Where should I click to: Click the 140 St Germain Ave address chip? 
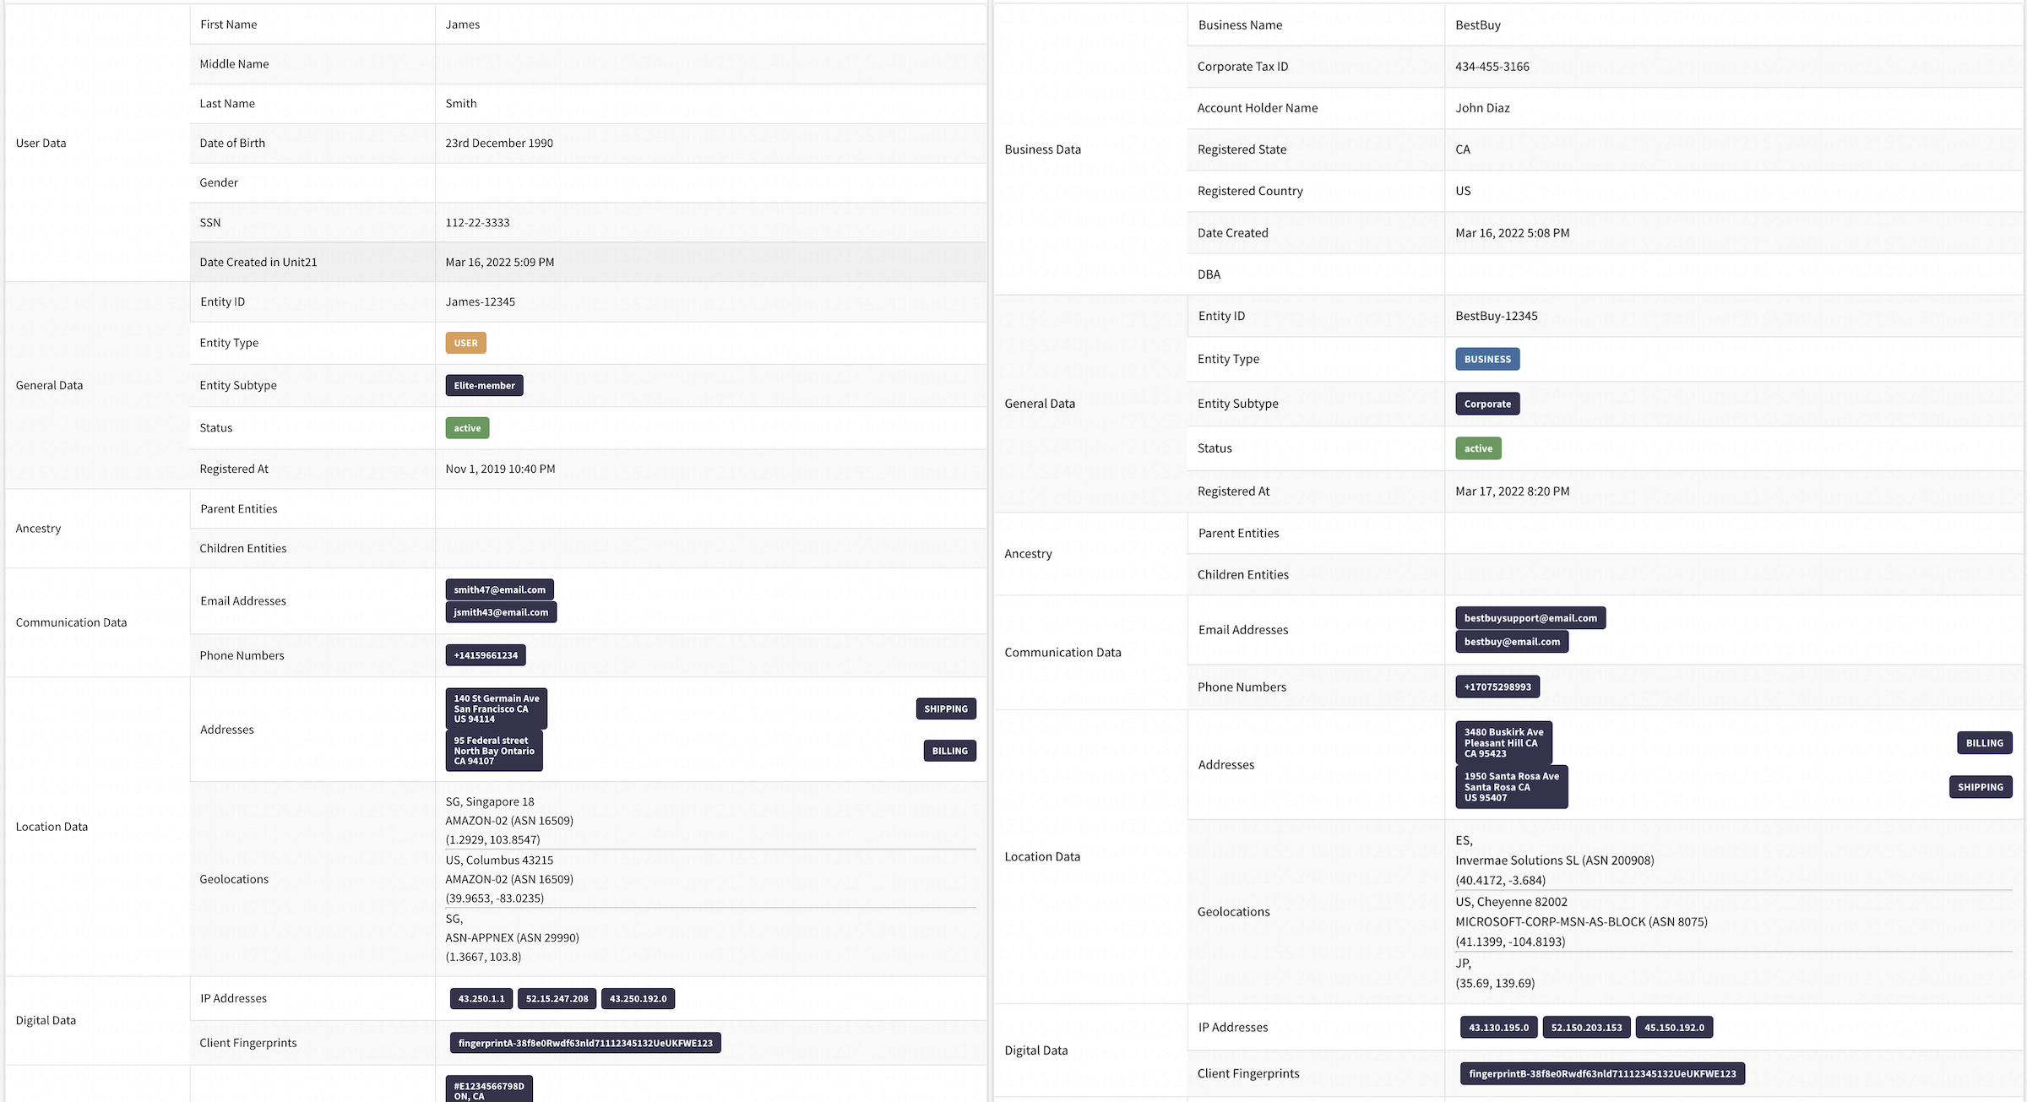[496, 708]
